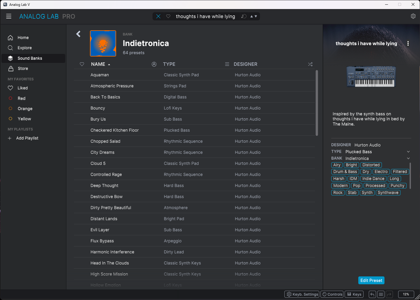The image size is (420, 300).
Task: Open the history list icon
Action: (x=381, y=294)
